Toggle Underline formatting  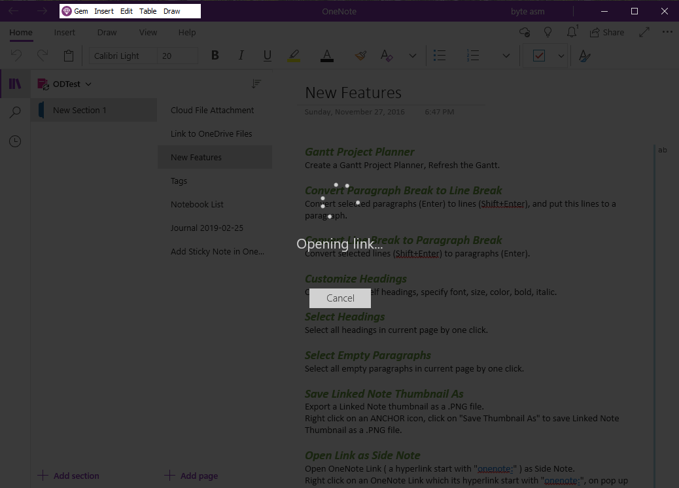pos(267,56)
